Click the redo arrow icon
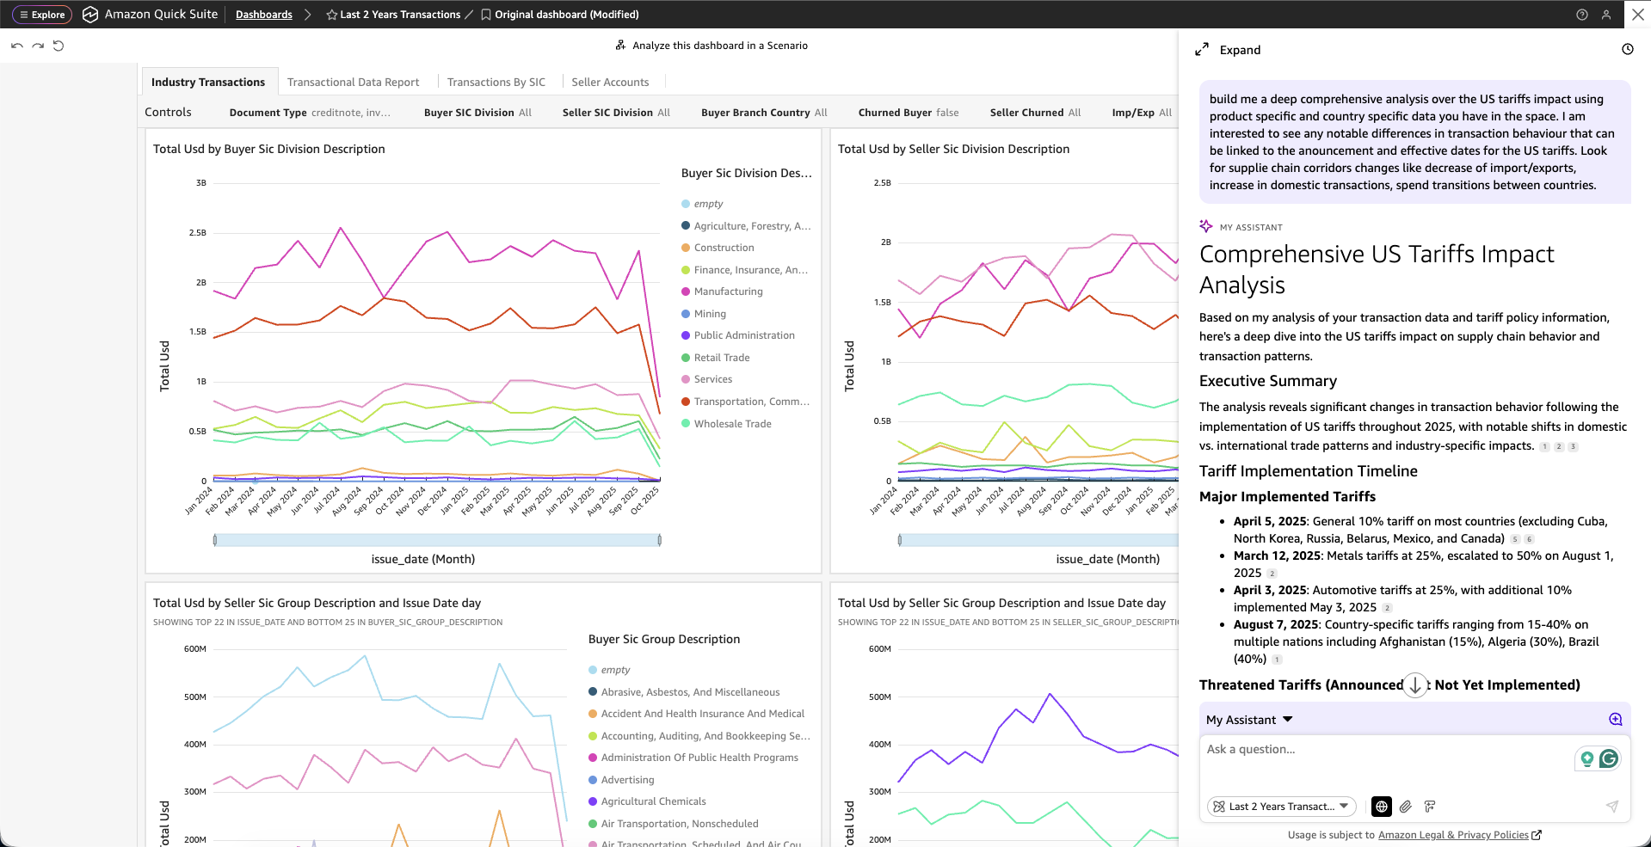Viewport: 1651px width, 847px height. click(x=38, y=46)
